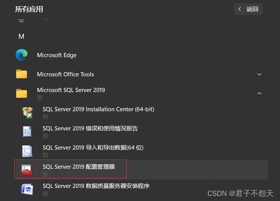Jump via the M letter header
280x201 pixels.
click(21, 36)
